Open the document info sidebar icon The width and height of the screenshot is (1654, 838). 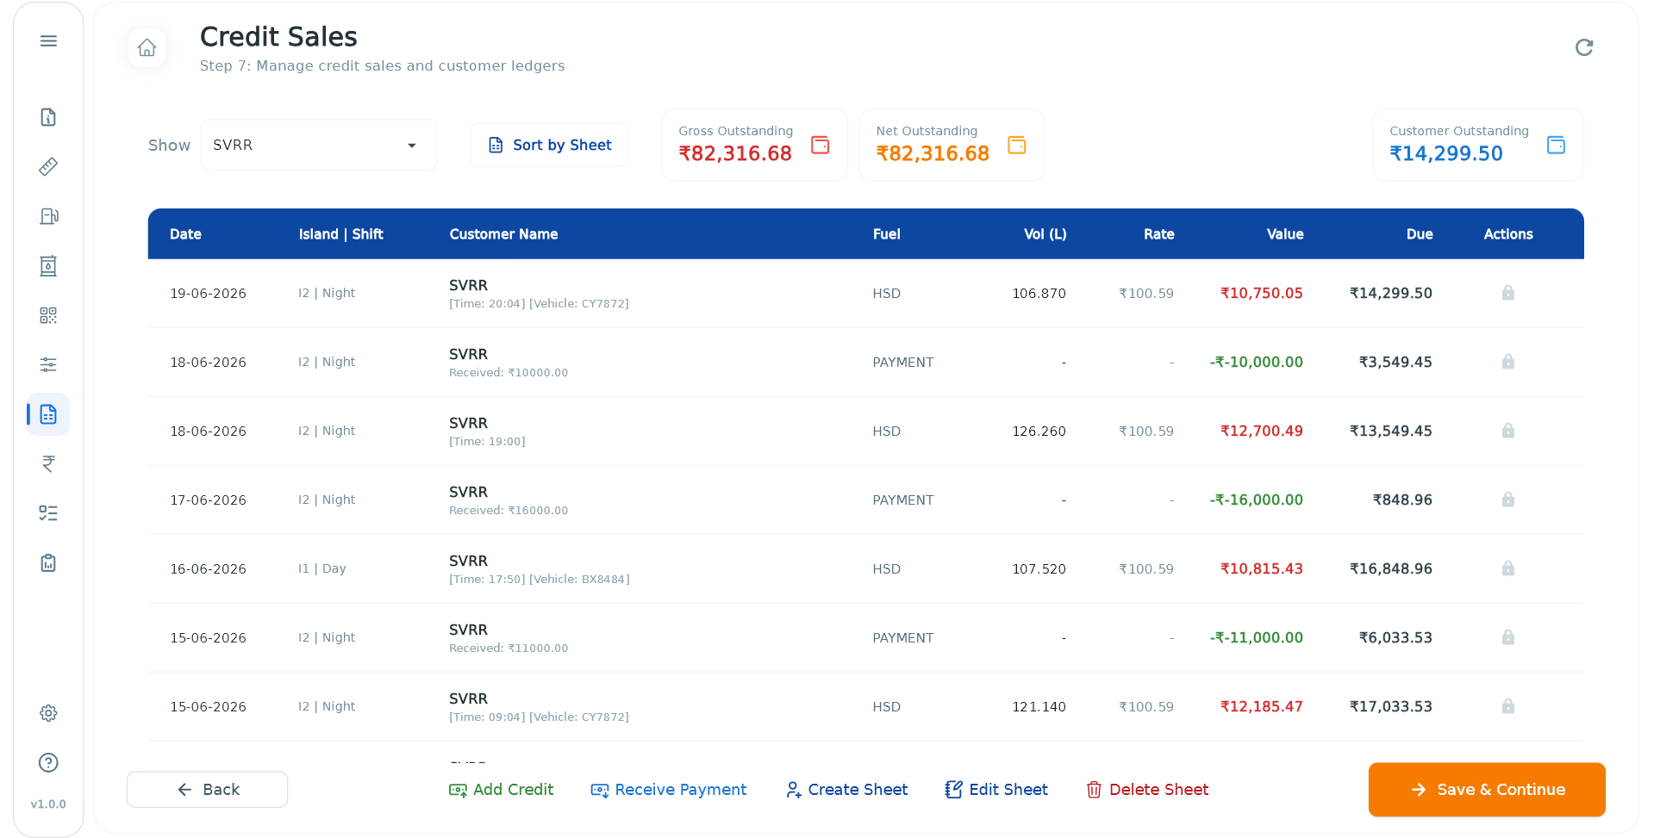[48, 117]
